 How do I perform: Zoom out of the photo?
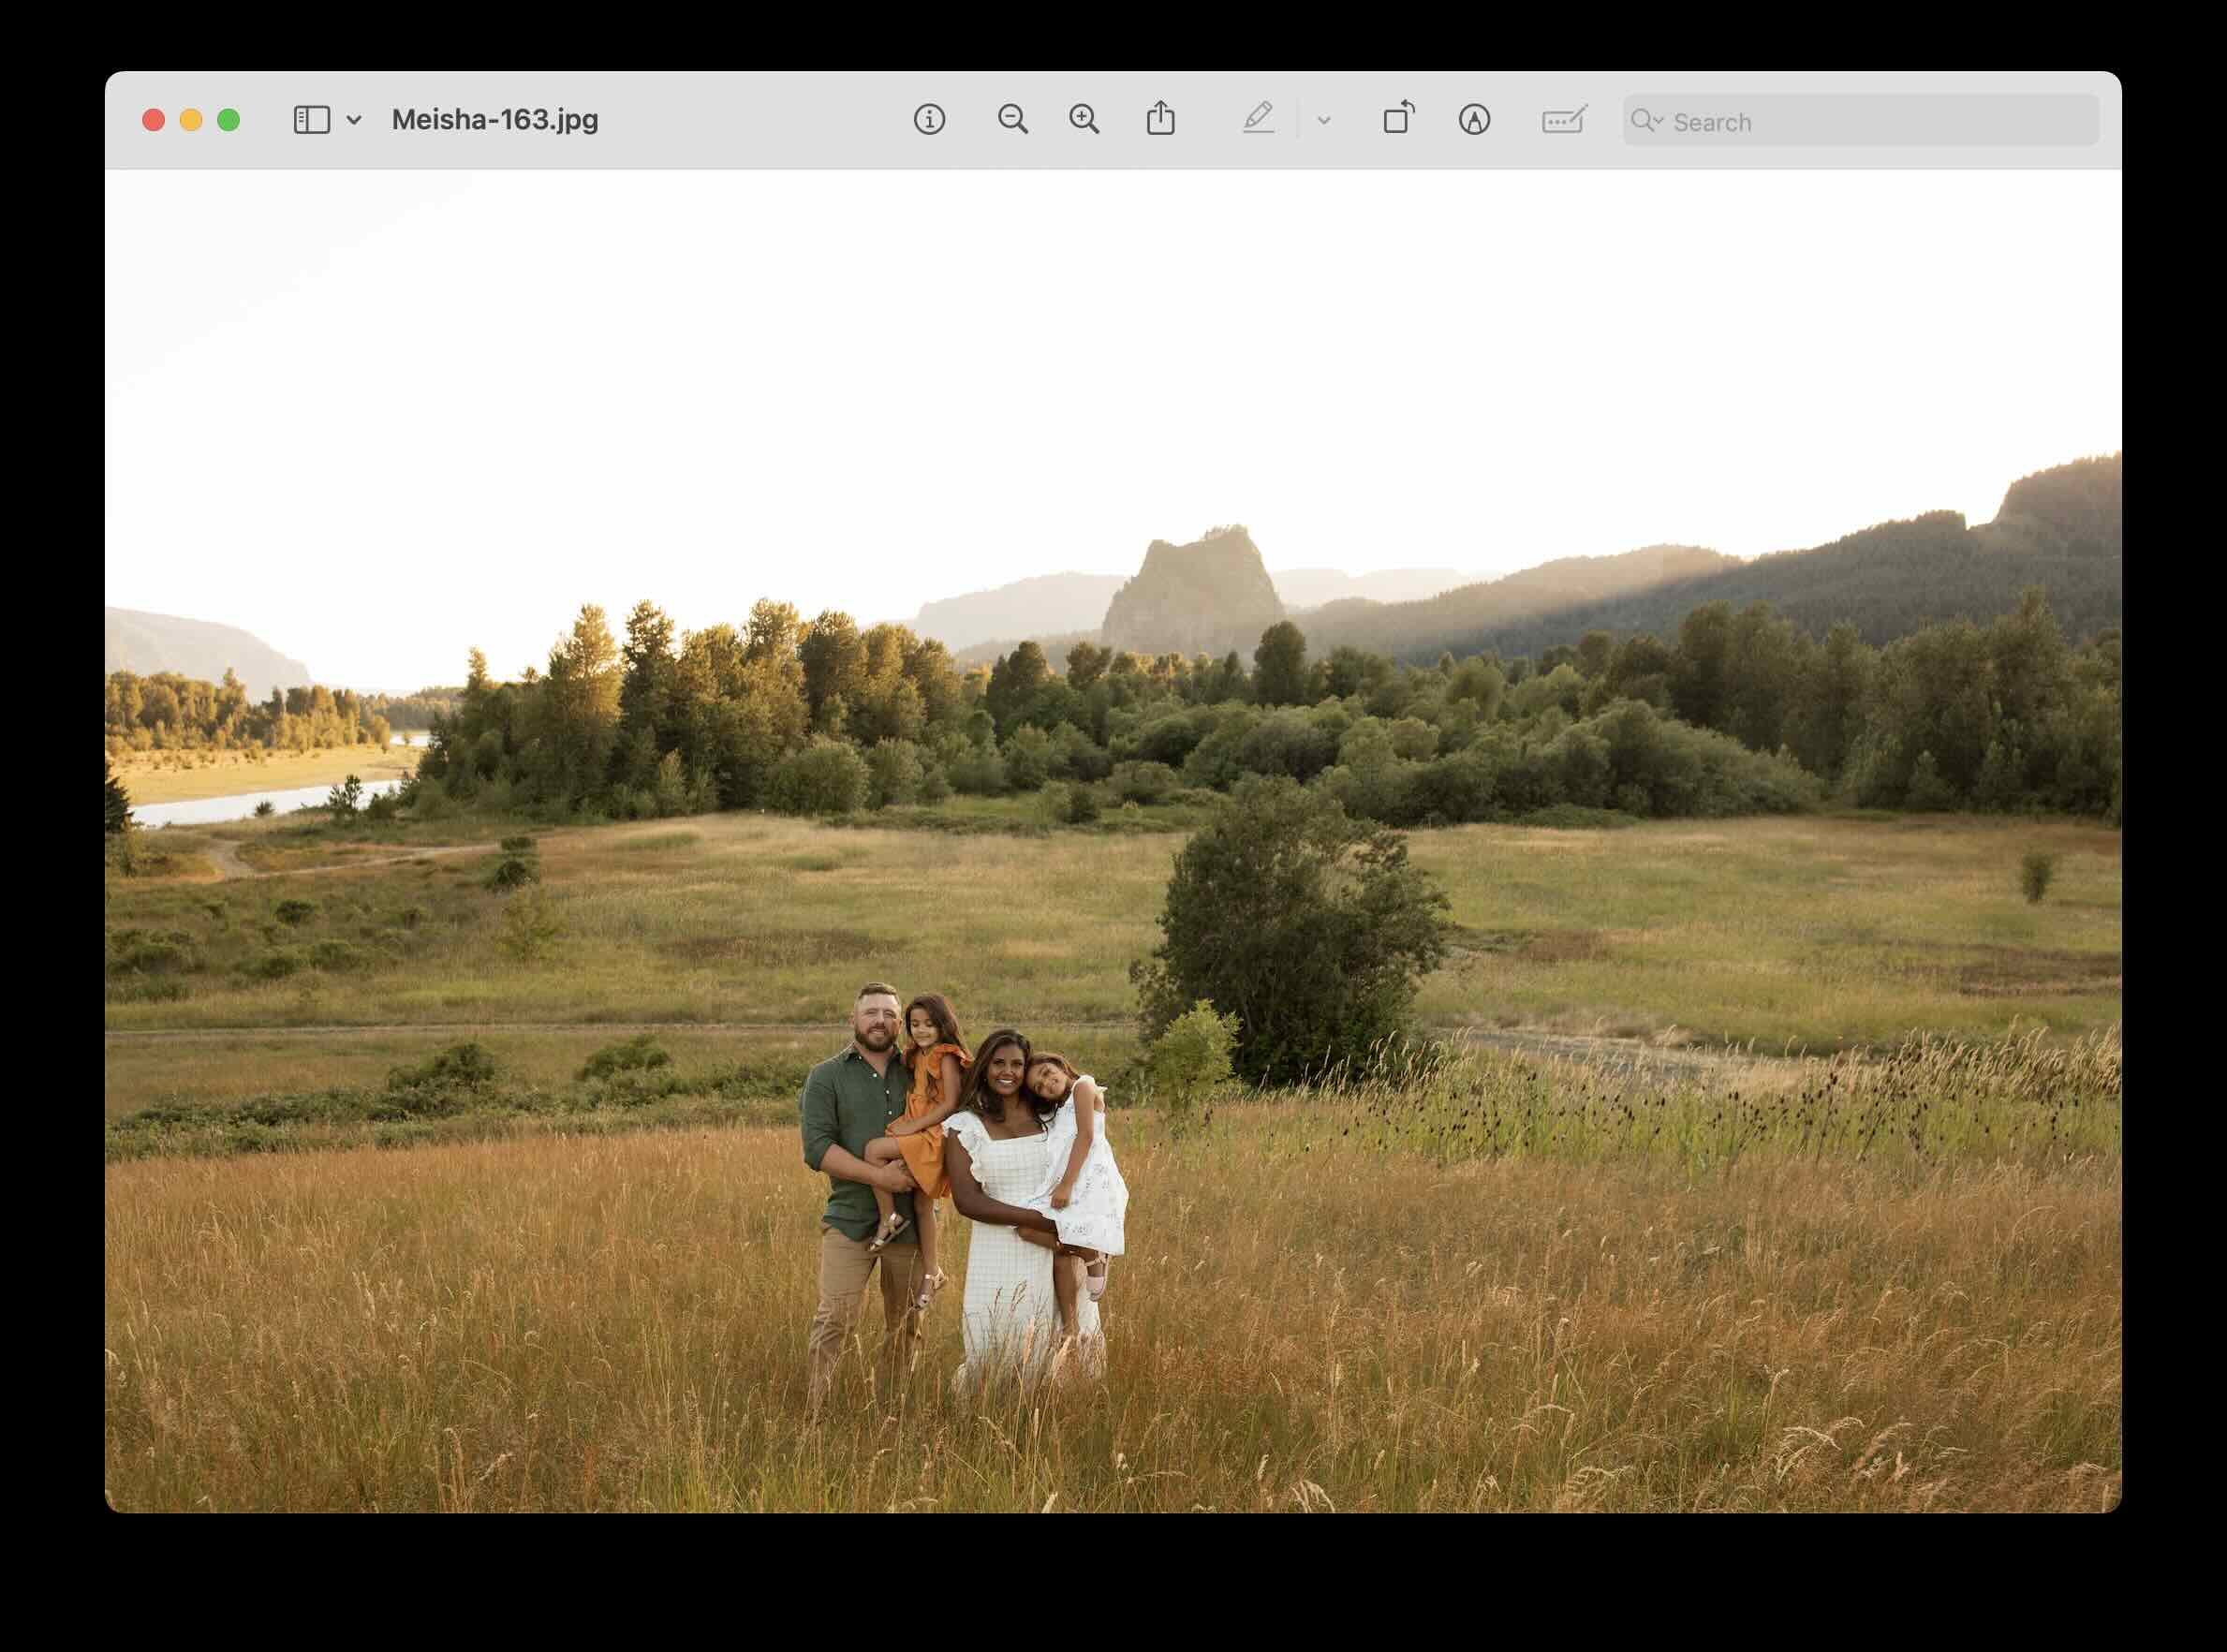coord(1012,120)
